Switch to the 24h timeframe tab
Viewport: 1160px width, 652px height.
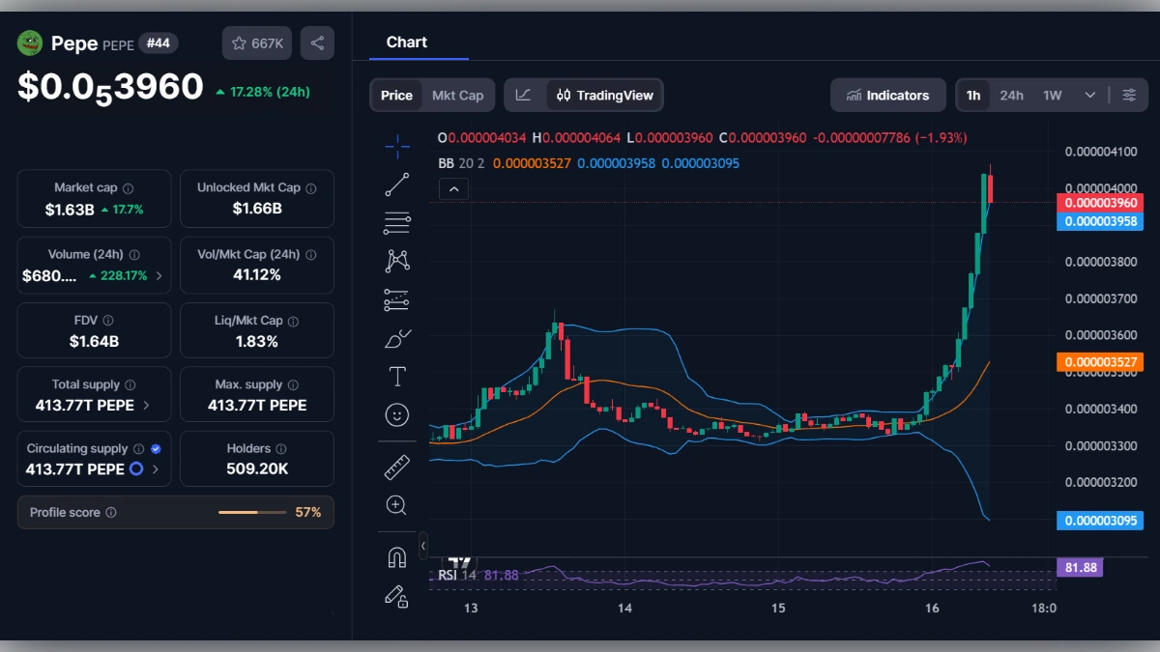(x=1012, y=95)
